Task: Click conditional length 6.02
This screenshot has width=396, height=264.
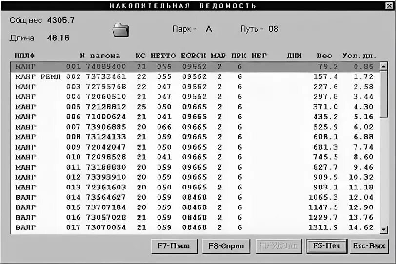Action: click(x=363, y=127)
